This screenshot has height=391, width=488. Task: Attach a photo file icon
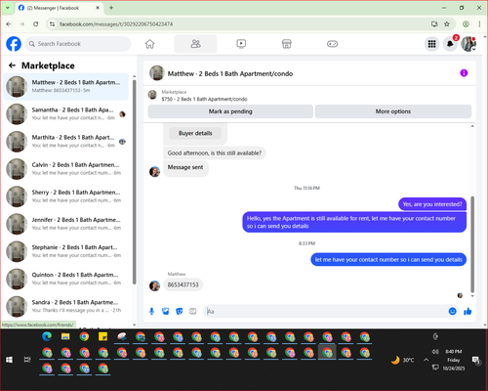click(x=165, y=311)
